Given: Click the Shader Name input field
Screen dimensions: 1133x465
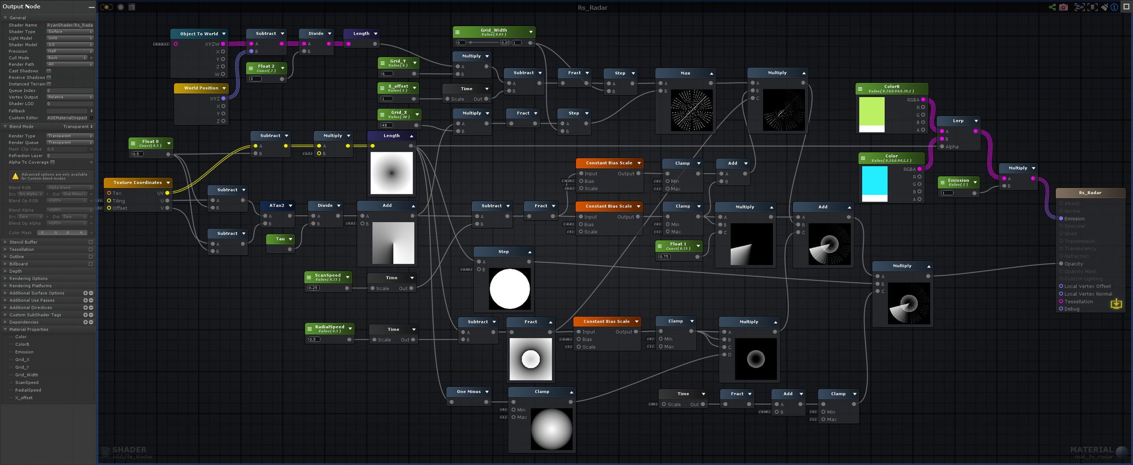Looking at the screenshot, I should pyautogui.click(x=69, y=25).
